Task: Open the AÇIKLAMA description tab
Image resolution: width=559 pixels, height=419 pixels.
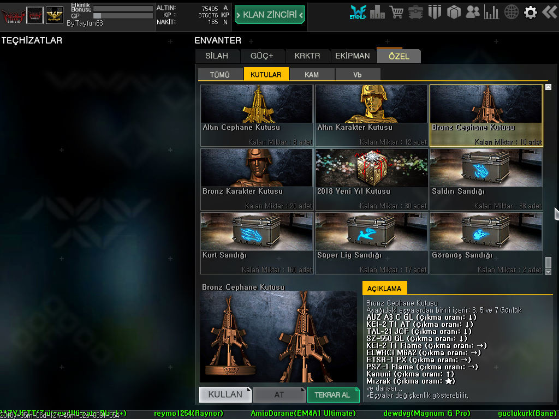Action: 384,288
